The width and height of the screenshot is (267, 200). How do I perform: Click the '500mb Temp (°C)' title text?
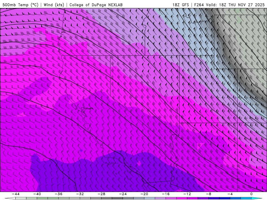pos(20,5)
